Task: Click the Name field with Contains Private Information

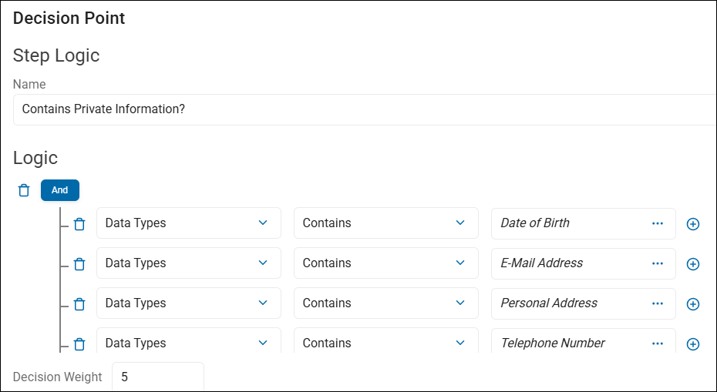Action: pyautogui.click(x=362, y=109)
